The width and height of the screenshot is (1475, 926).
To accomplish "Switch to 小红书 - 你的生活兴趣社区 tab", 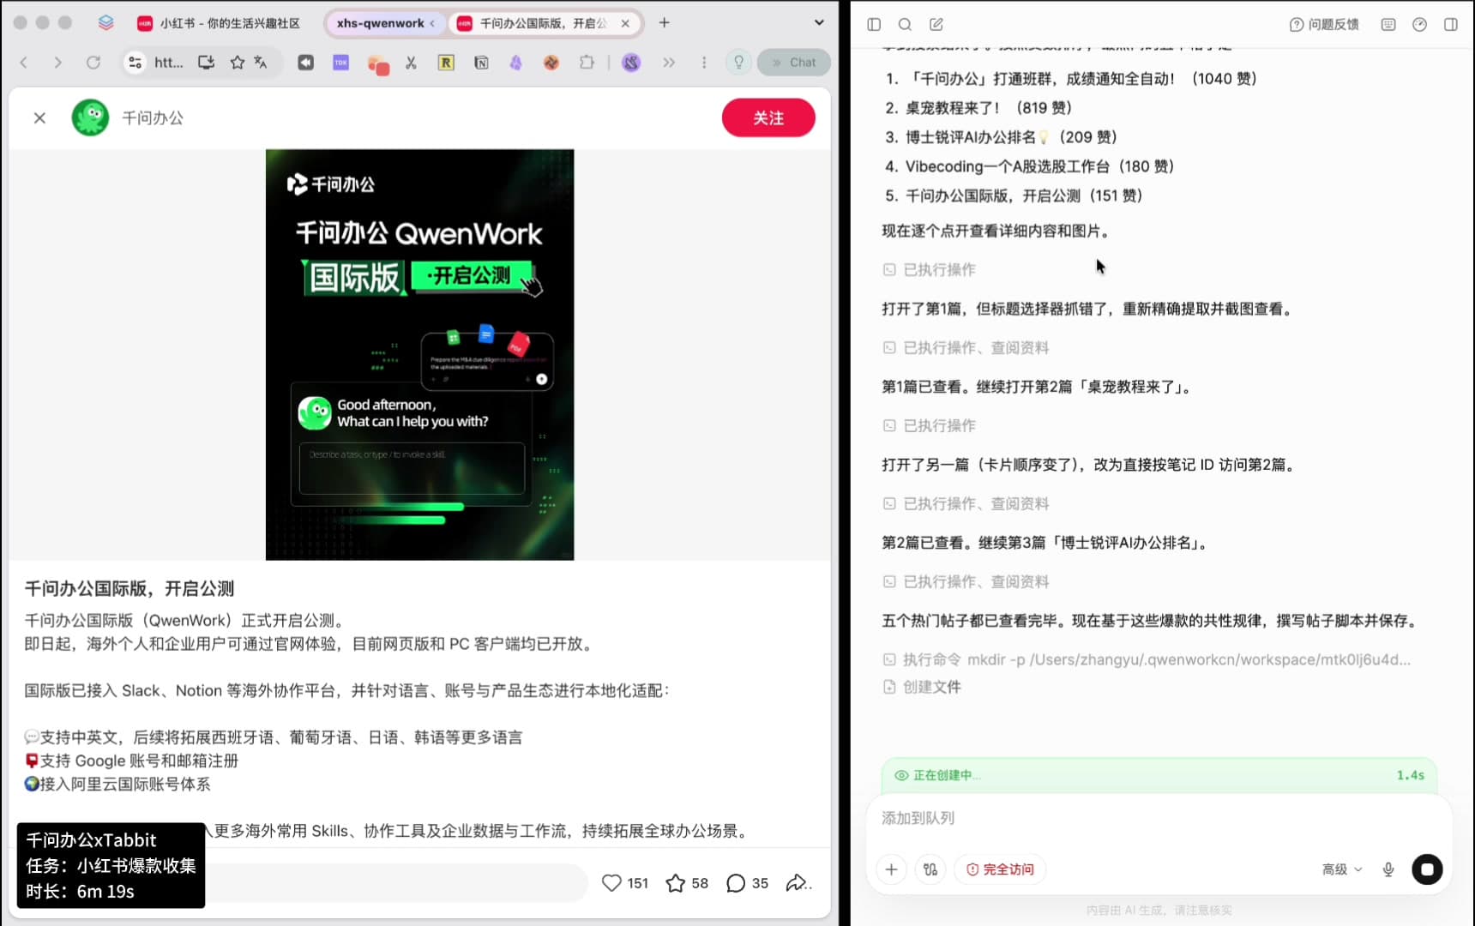I will coord(220,23).
